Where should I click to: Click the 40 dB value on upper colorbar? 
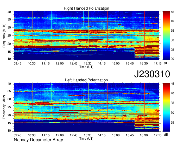coord(172,21)
